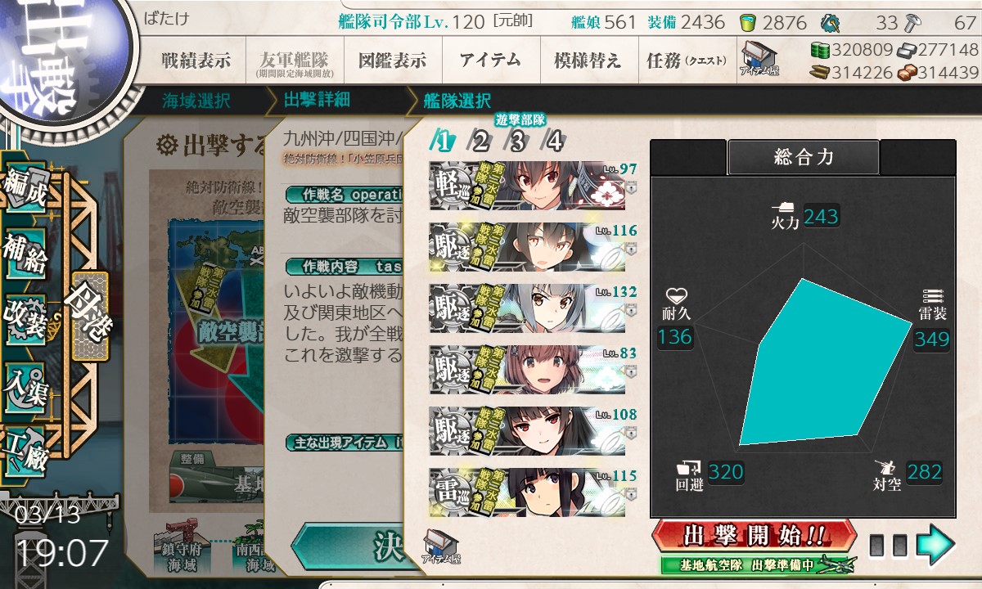Click the 総合力 header button

pos(803,158)
